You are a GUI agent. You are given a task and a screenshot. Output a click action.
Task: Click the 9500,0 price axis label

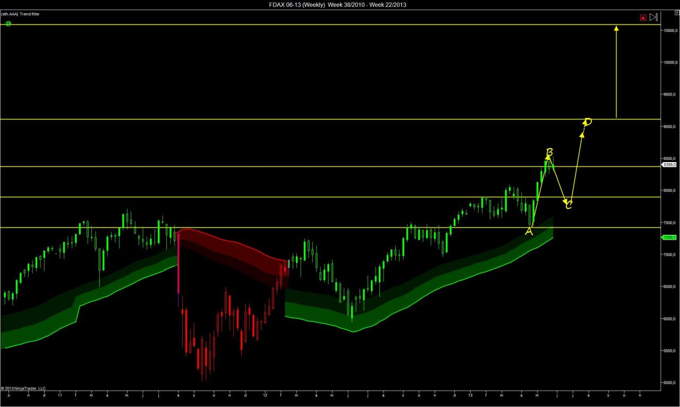coord(669,95)
